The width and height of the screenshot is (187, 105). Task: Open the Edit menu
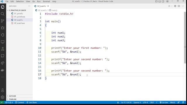click(x=12, y=1)
